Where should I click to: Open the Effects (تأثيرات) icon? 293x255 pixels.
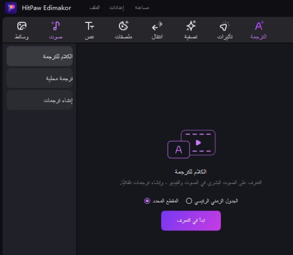(x=225, y=26)
